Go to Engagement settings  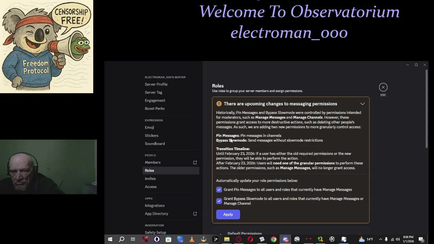pos(155,101)
